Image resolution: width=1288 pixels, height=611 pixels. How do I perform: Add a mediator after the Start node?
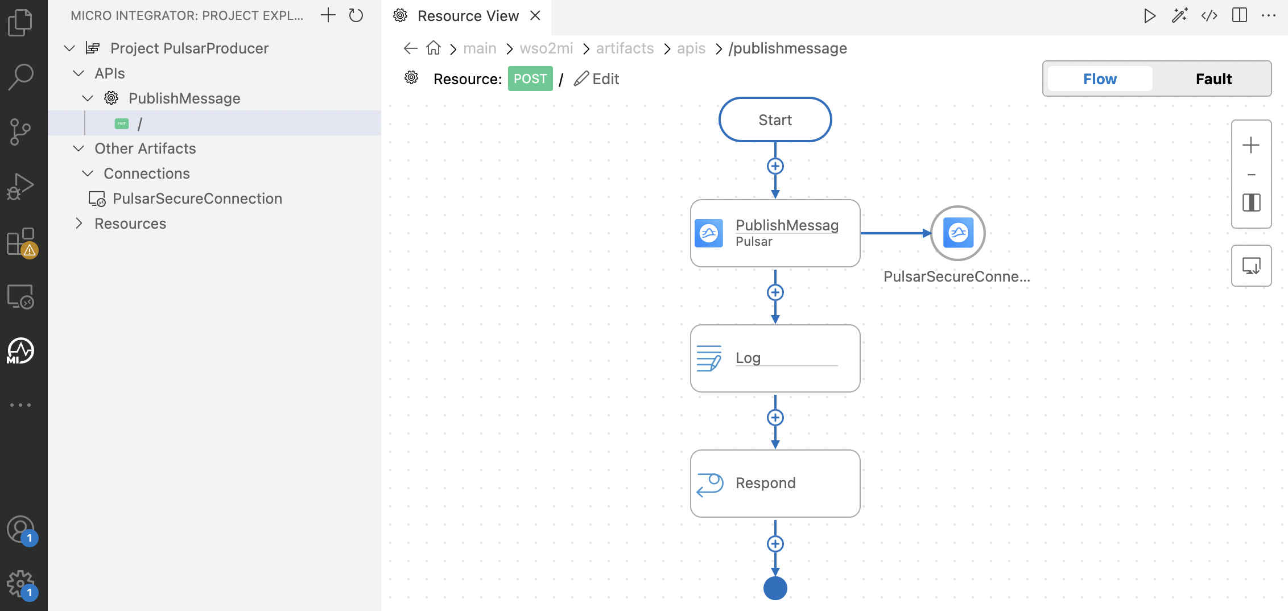pos(775,166)
